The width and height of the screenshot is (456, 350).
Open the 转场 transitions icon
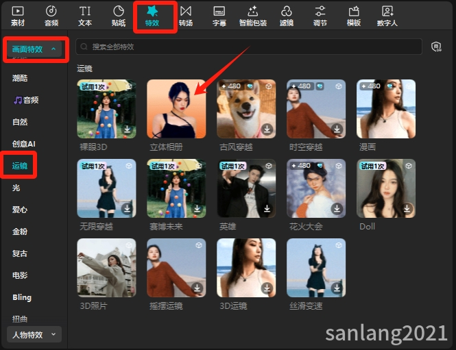pyautogui.click(x=186, y=12)
